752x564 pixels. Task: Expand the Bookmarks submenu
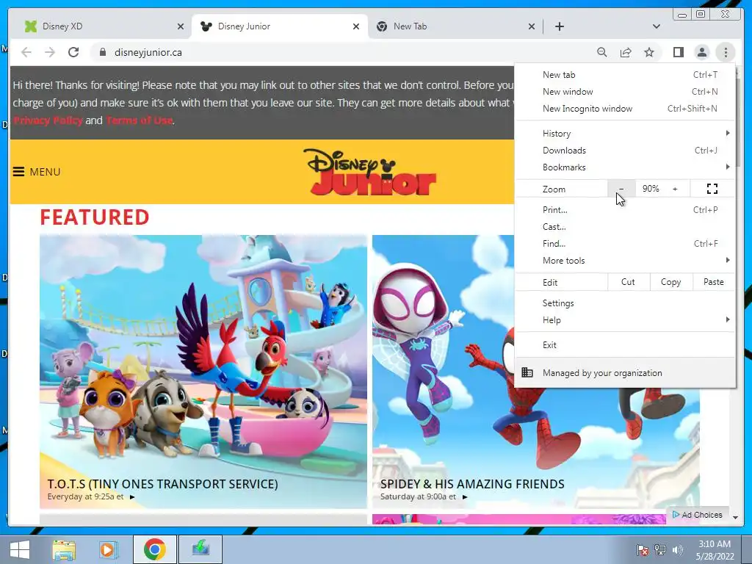click(624, 167)
